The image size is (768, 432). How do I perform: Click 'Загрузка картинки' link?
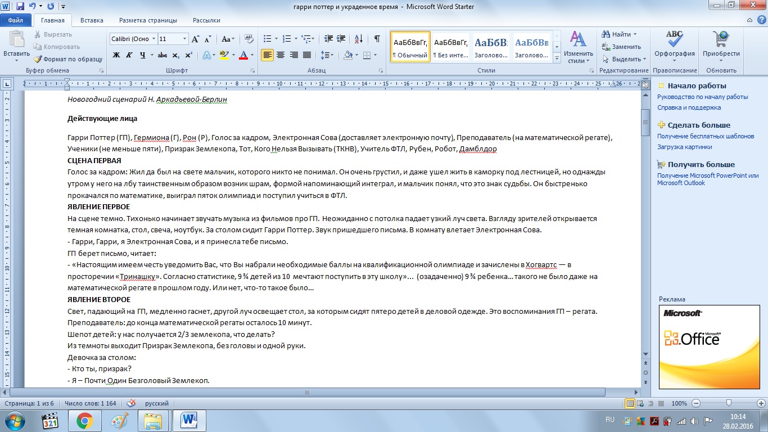pyautogui.click(x=684, y=147)
